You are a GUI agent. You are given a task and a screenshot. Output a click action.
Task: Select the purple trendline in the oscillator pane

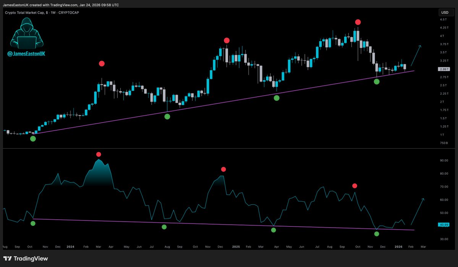coord(223,224)
